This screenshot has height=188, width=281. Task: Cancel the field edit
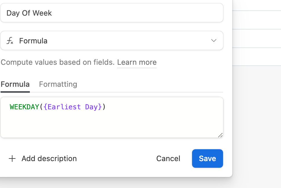coord(168,158)
